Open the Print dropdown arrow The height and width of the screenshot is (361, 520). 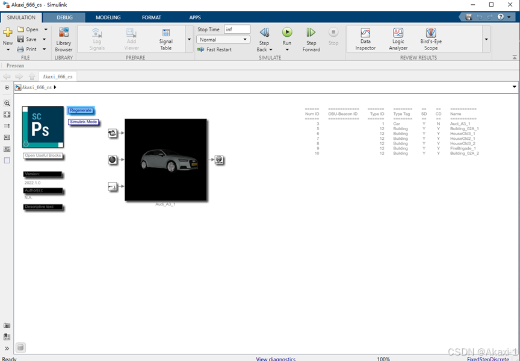pos(44,49)
